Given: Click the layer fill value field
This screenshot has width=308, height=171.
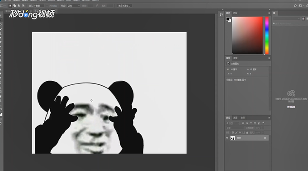Looking at the screenshot, I should tap(258, 133).
